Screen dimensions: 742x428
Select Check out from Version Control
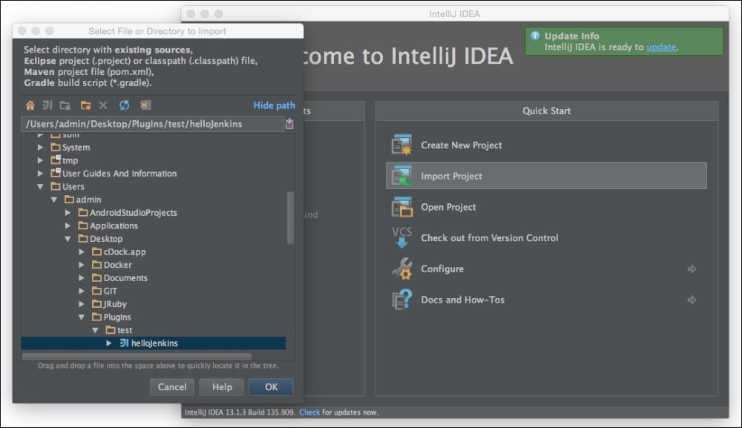pyautogui.click(x=547, y=238)
